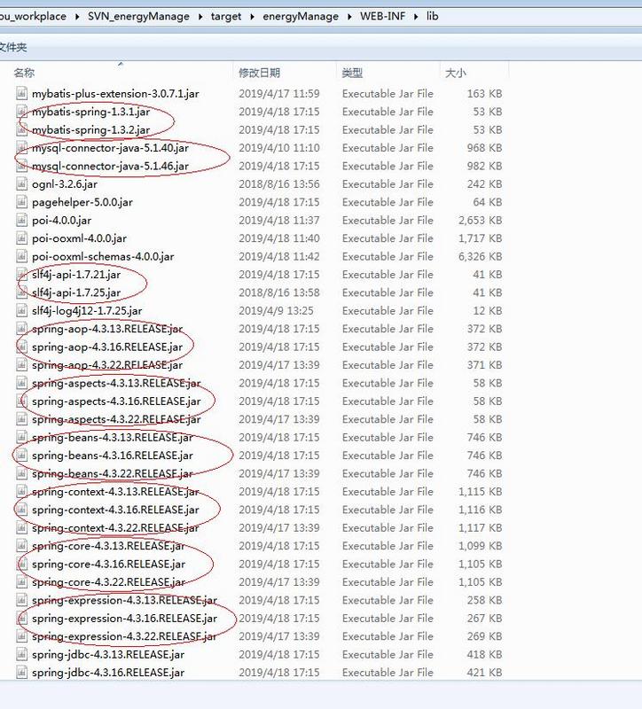
Task: Click date 2018/8/16 13:56 of ognl jar
Action: click(x=279, y=184)
